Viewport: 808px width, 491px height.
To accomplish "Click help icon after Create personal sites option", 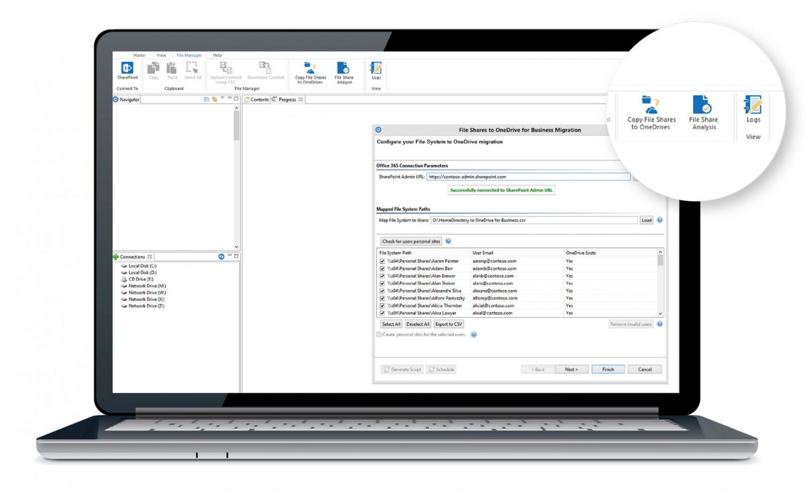I will (x=474, y=335).
